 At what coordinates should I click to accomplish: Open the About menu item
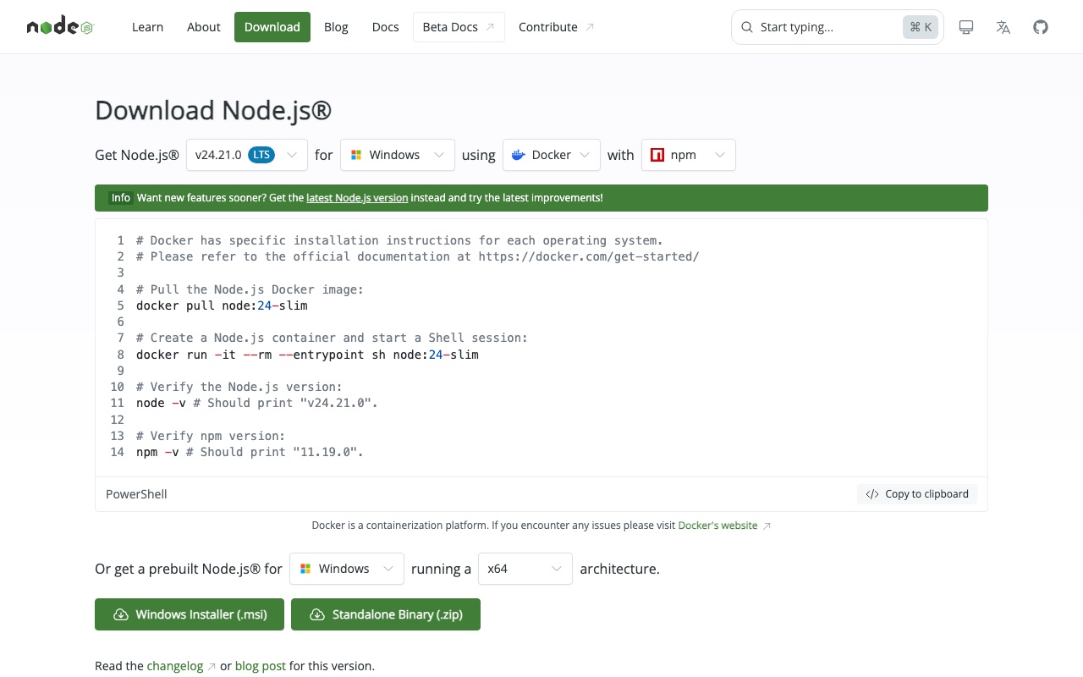204,27
